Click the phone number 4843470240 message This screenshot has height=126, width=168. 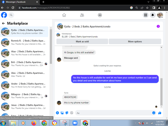point(70,97)
